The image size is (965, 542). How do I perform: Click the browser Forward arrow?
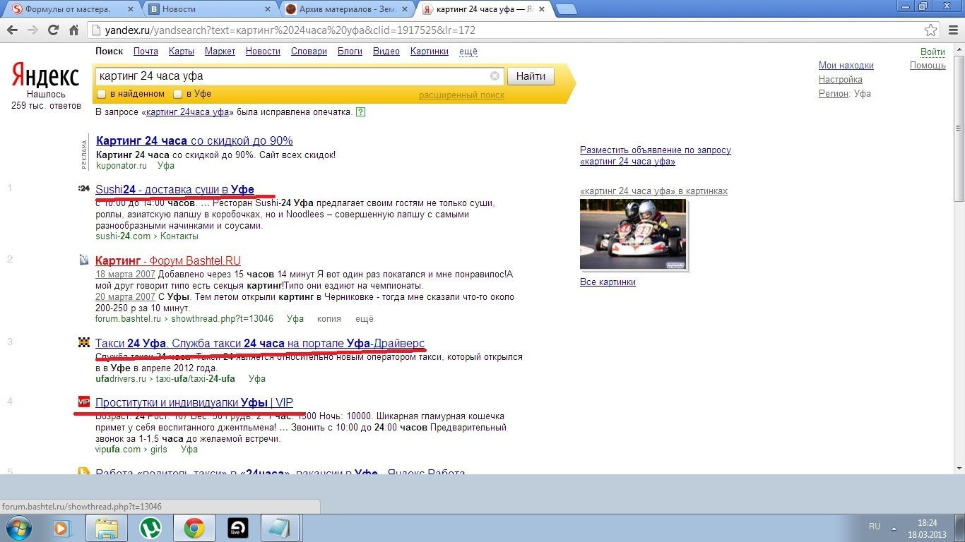[32, 31]
